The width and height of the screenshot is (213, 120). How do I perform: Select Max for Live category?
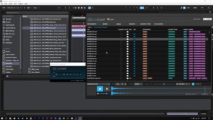[10, 34]
